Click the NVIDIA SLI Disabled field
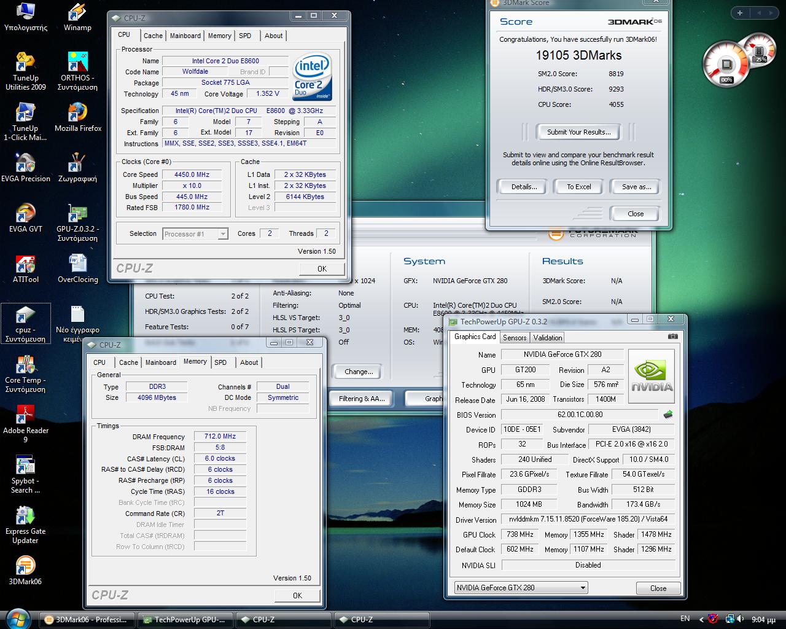Image resolution: width=786 pixels, height=629 pixels. 588,565
